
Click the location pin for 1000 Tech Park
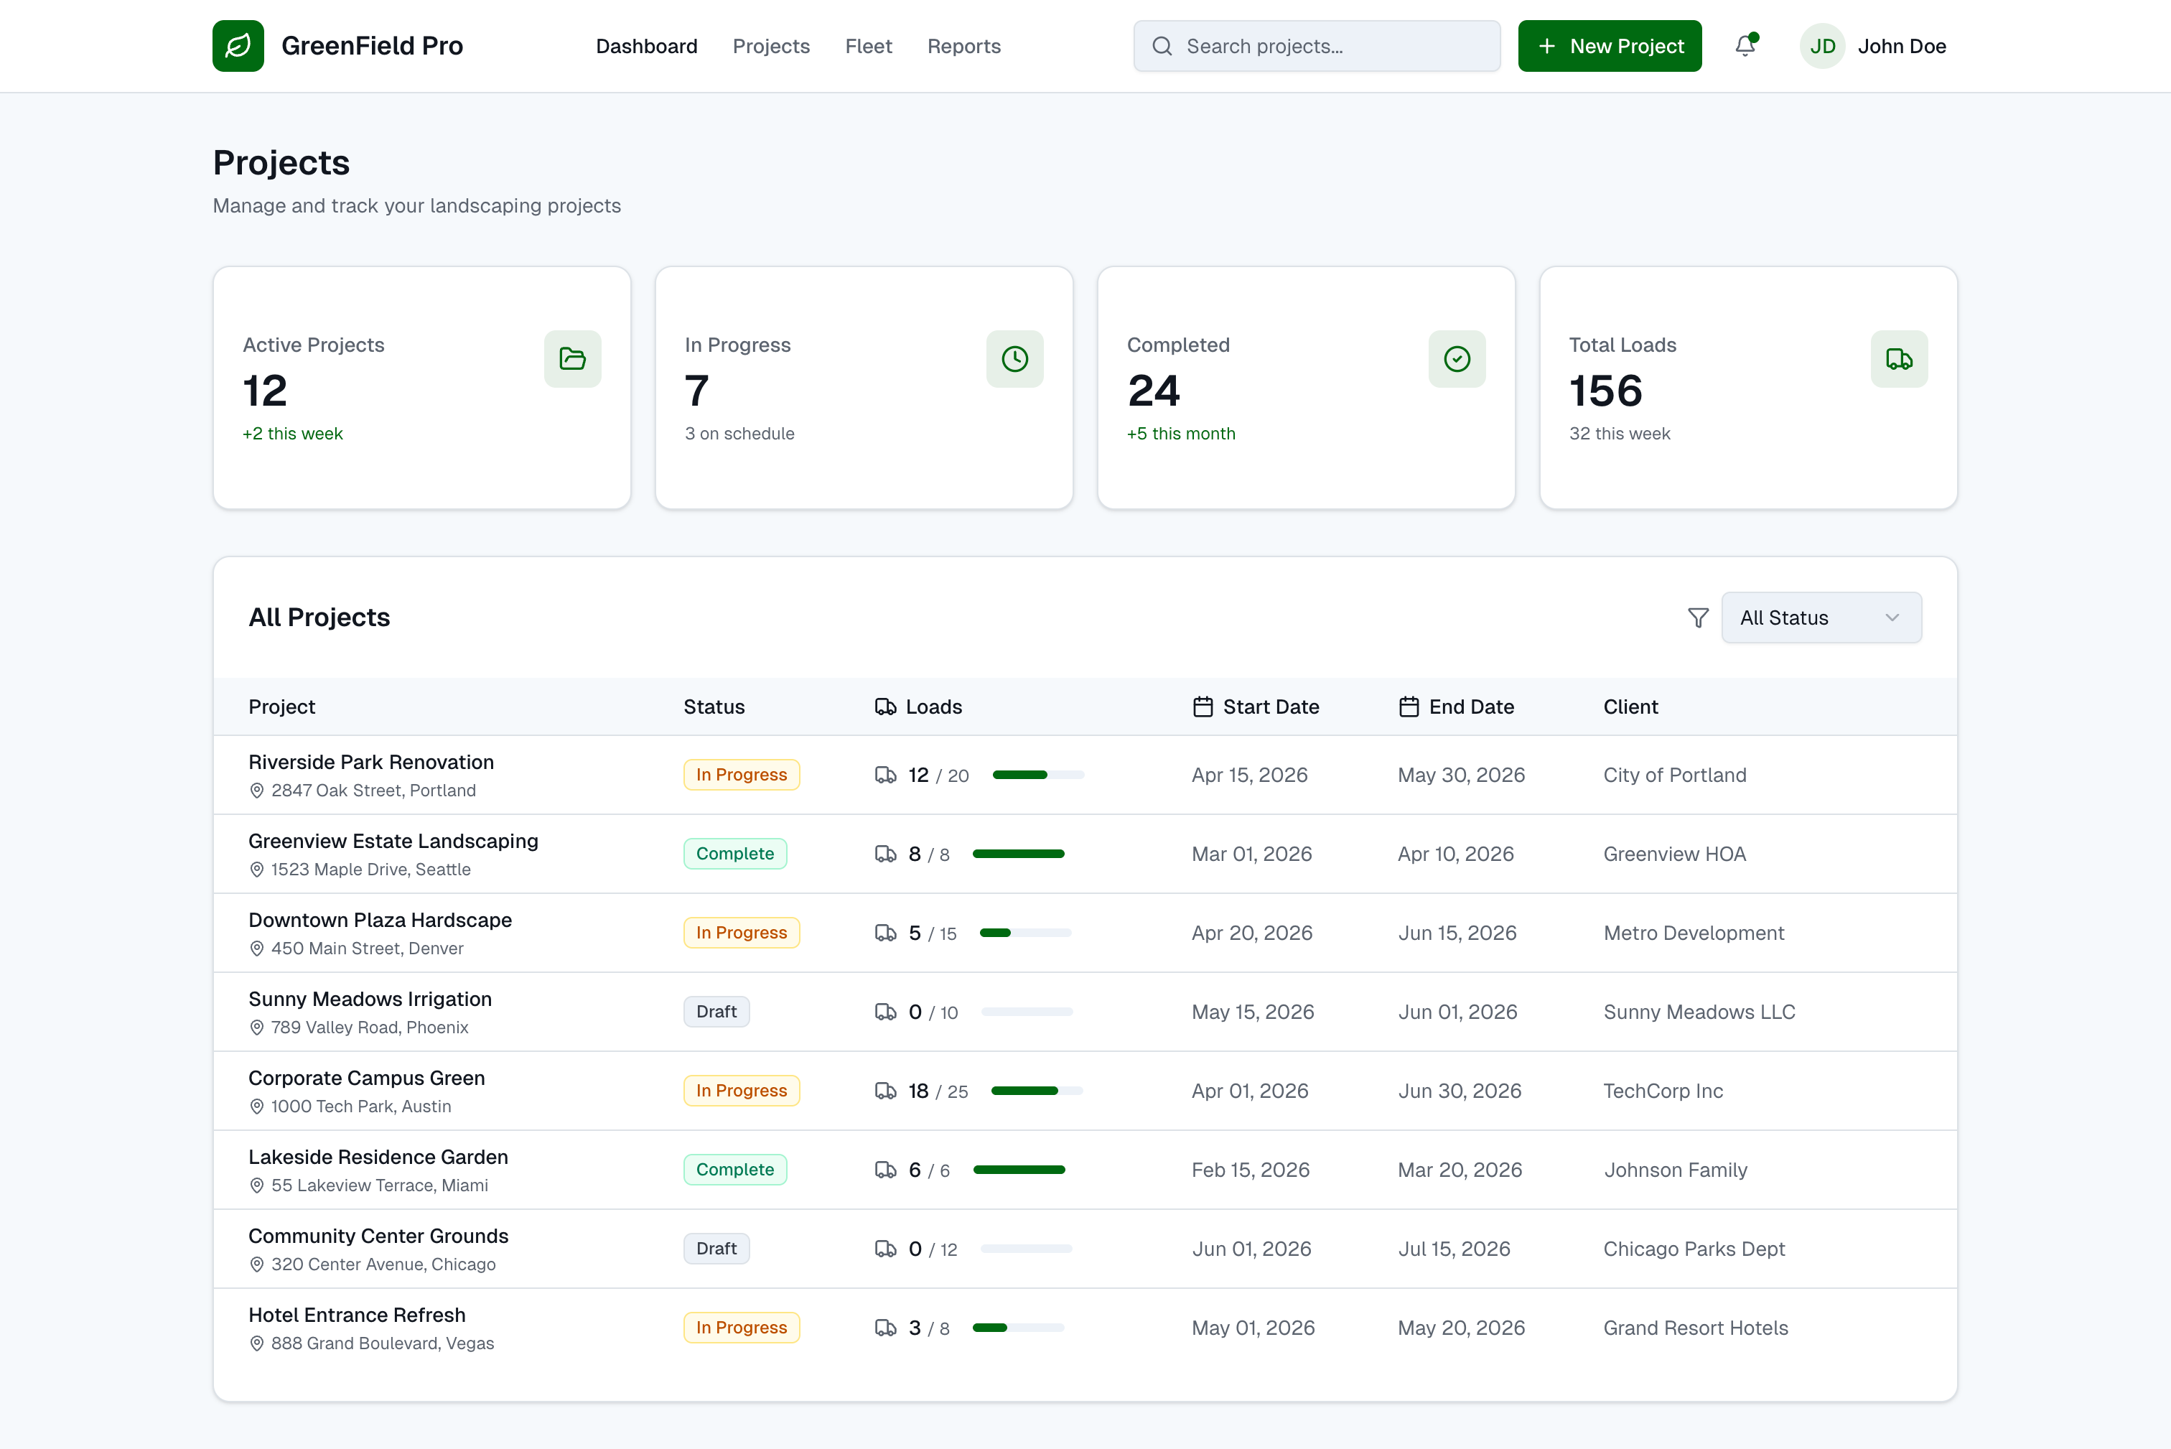(x=257, y=1106)
